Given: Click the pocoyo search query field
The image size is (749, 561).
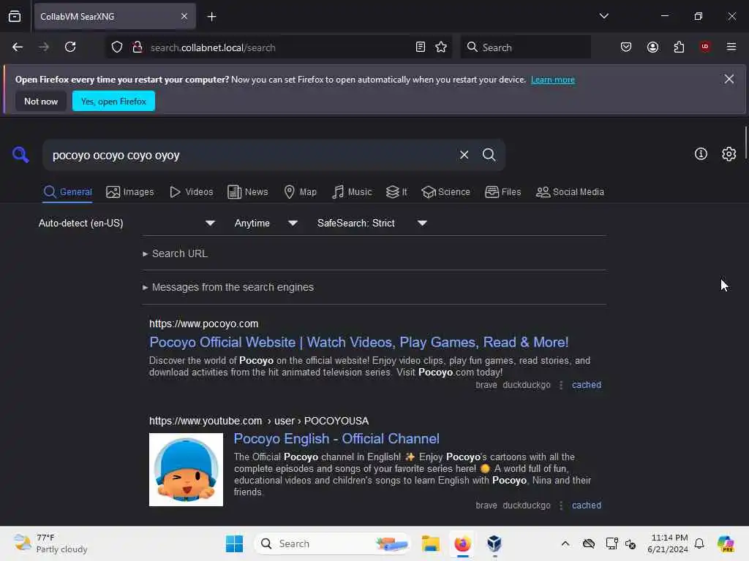Looking at the screenshot, I should pyautogui.click(x=249, y=155).
